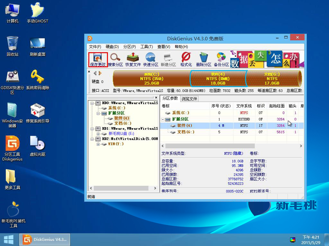The height and width of the screenshot is (246, 329).
Task: Click the 序号(状态) column header
Action: click(x=221, y=106)
